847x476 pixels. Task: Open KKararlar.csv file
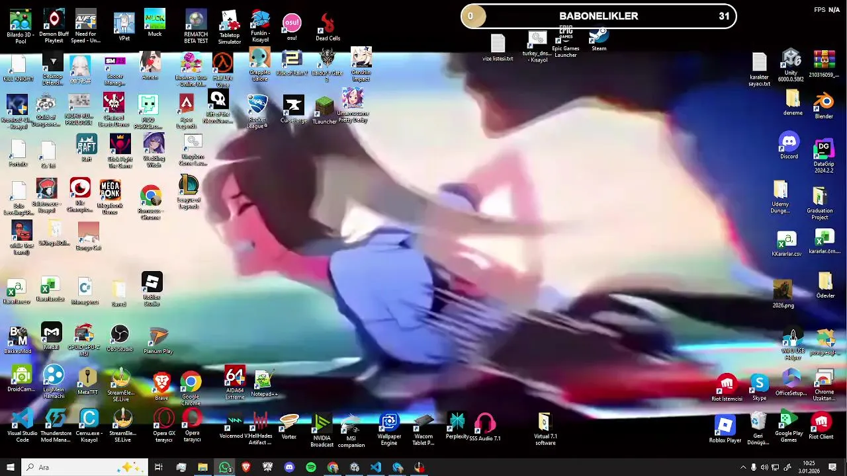coord(787,244)
